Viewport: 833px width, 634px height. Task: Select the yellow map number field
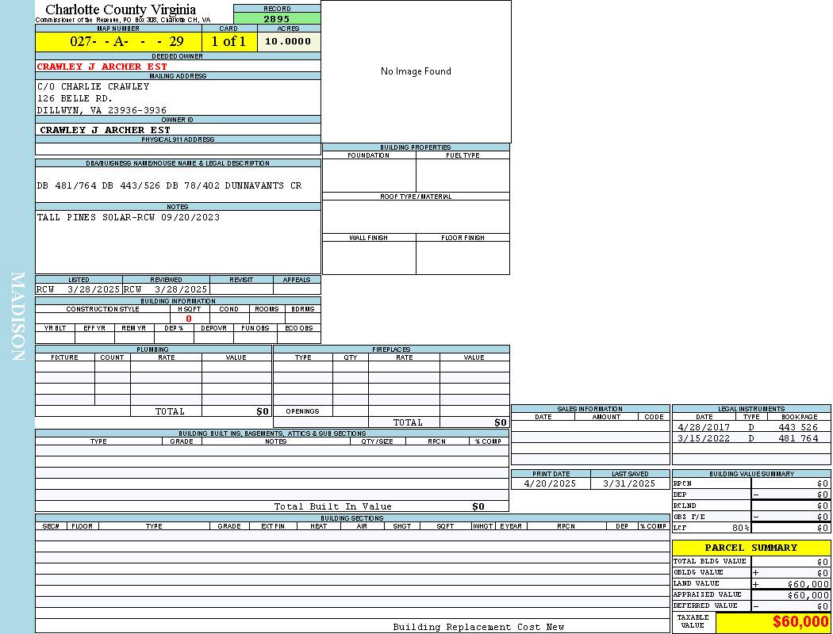(x=118, y=42)
